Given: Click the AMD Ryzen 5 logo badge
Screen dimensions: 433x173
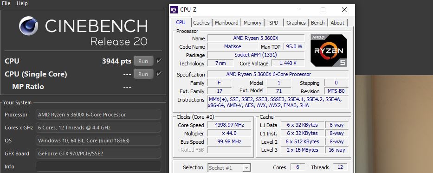Looking at the screenshot, I should tap(329, 51).
